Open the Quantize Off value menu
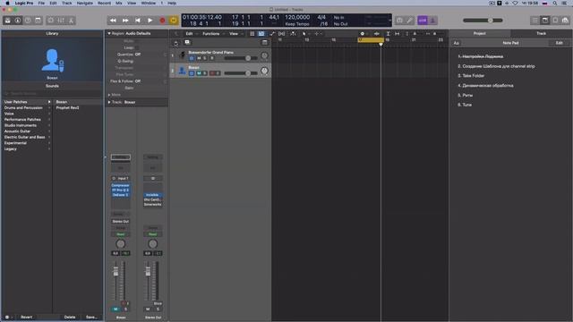This screenshot has width=573, height=322. 138,55
